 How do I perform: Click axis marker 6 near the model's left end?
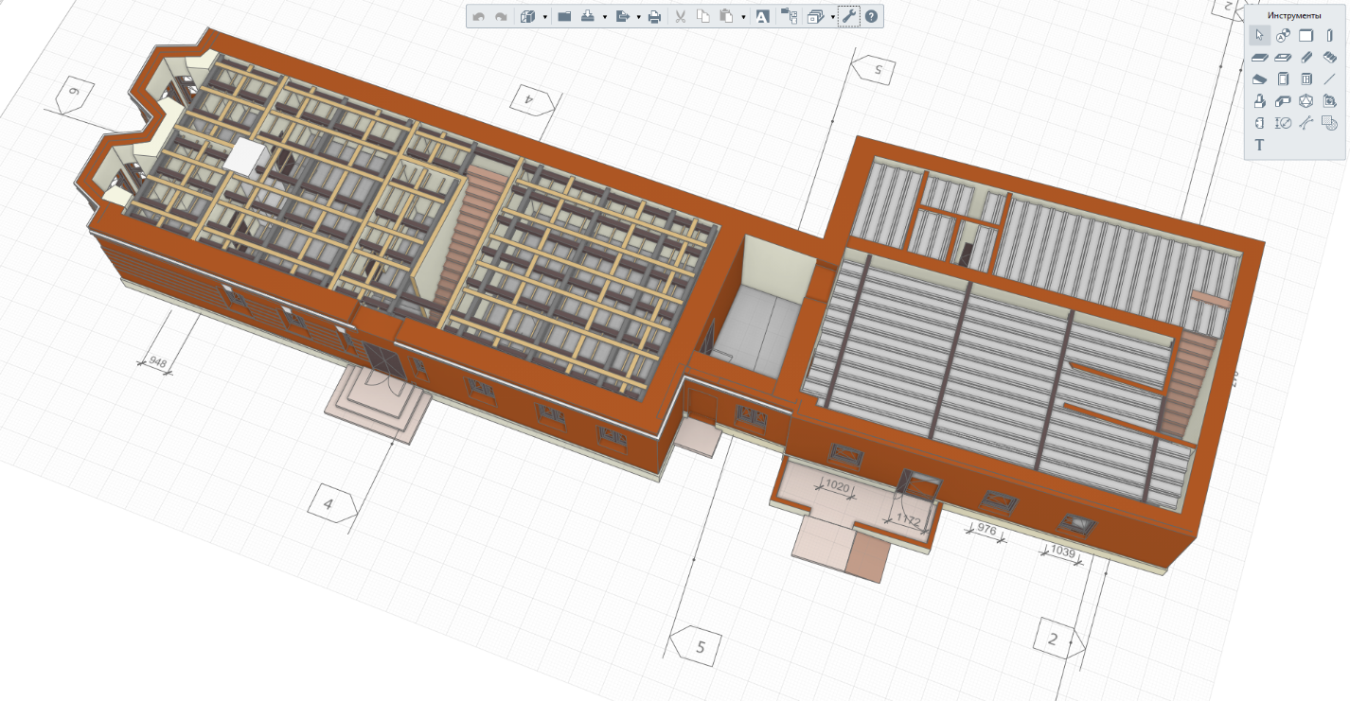[x=75, y=96]
